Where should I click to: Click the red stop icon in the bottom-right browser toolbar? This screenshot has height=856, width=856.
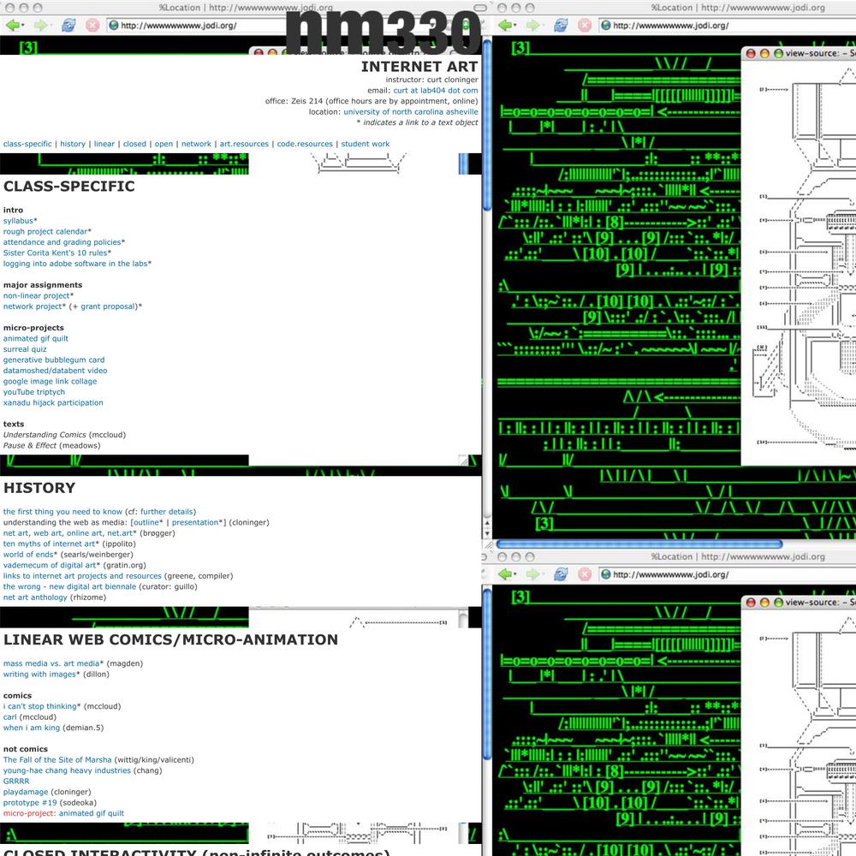pos(585,574)
